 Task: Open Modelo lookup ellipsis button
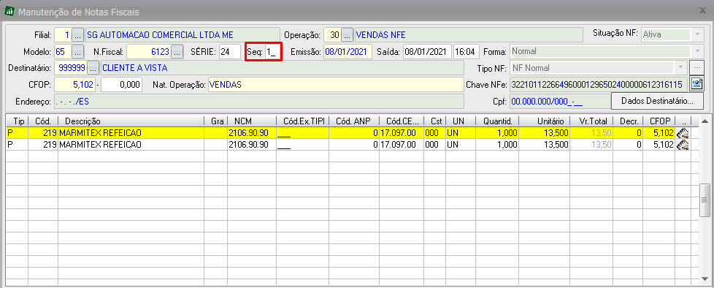point(78,51)
